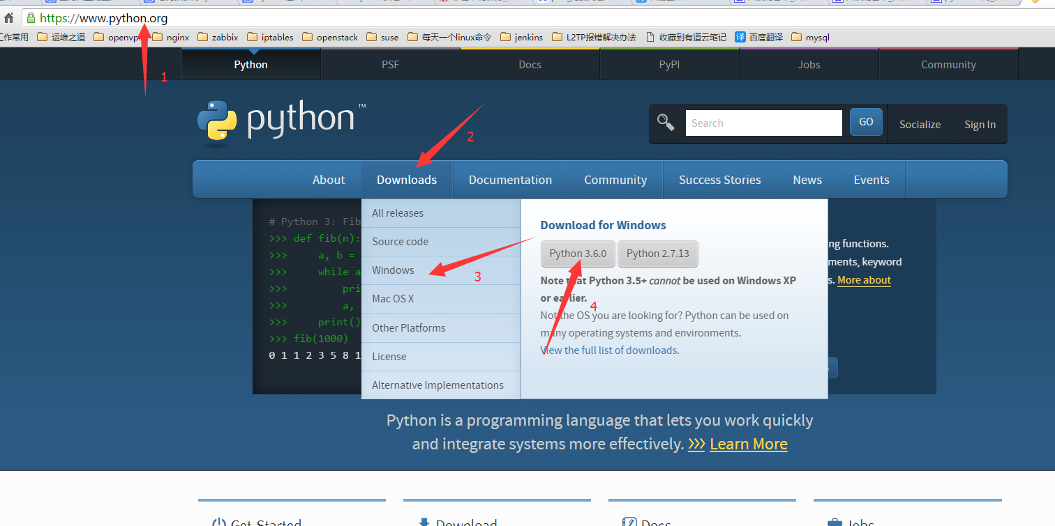Open the About navigation menu
This screenshot has width=1055, height=526.
click(x=329, y=180)
